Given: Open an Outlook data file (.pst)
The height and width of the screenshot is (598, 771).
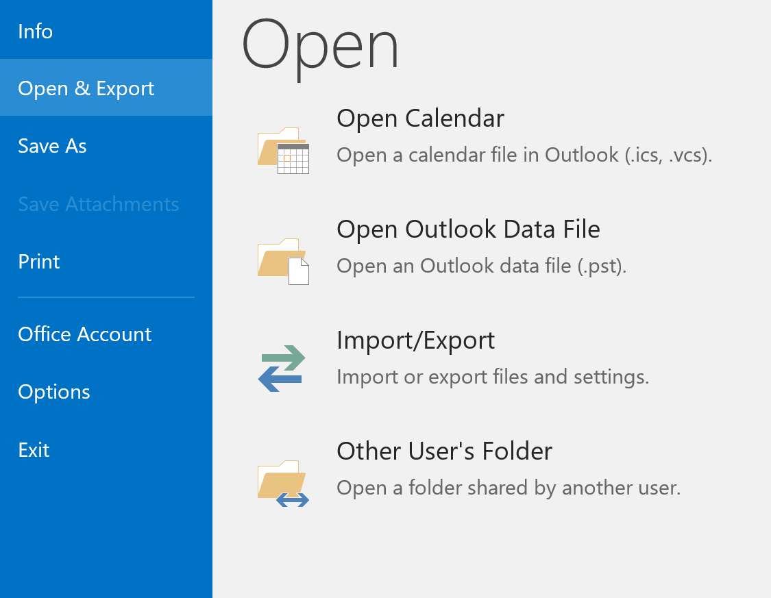Looking at the screenshot, I should 468,229.
